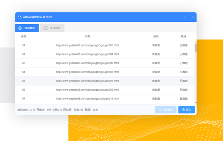Click the 立即推送 button
223x141 pixels.
tap(166, 110)
